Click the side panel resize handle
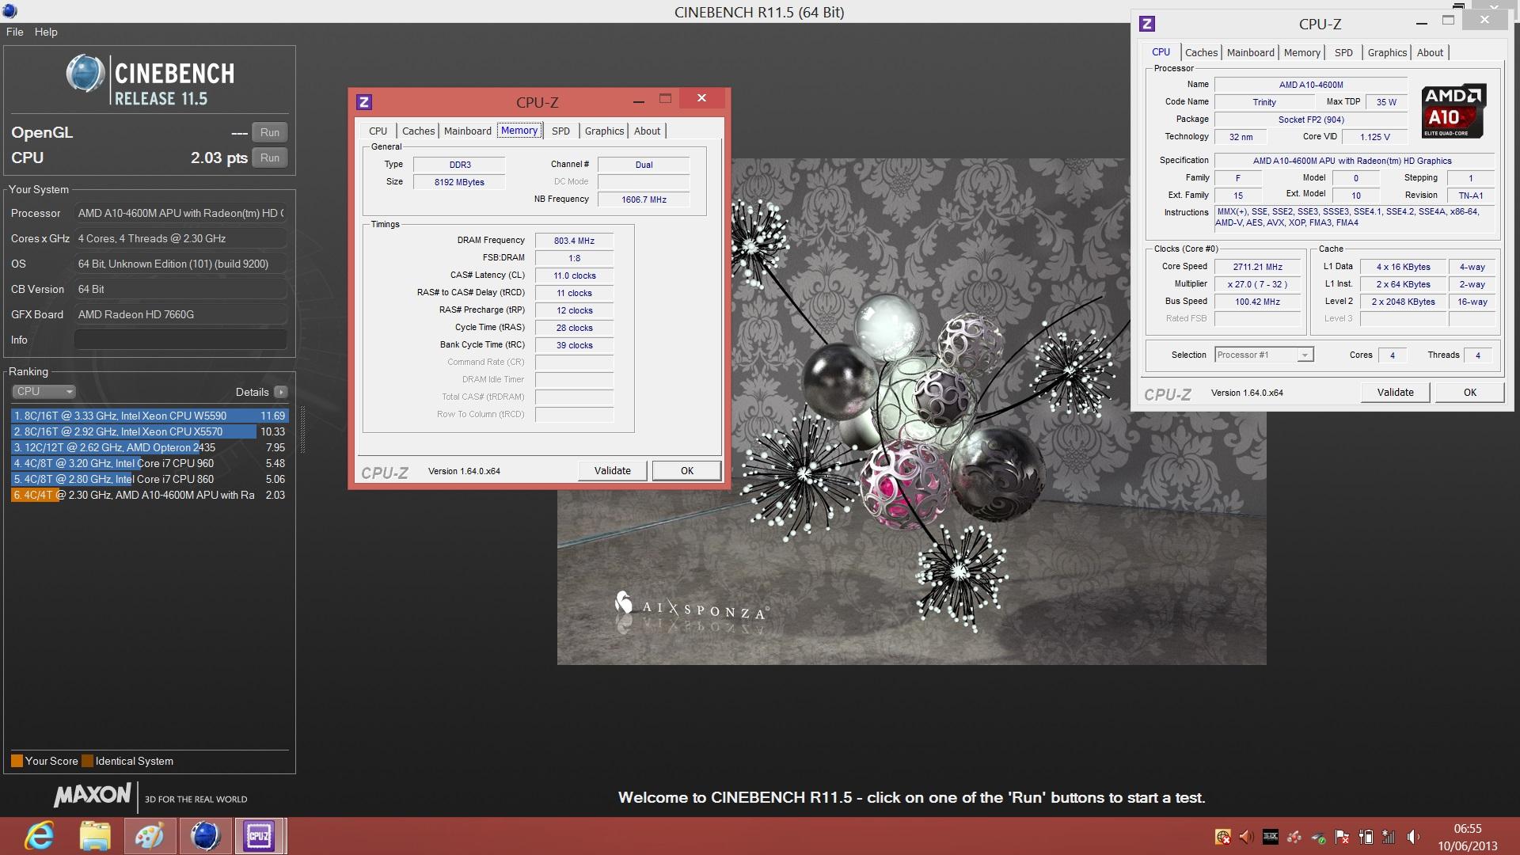Screen dimensions: 1520x855 tap(301, 431)
